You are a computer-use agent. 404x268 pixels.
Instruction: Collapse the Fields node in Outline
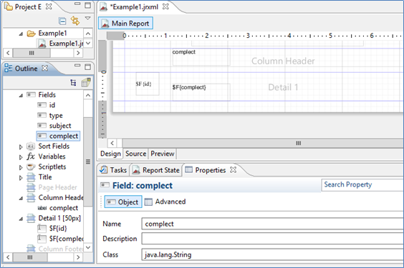pyautogui.click(x=21, y=95)
